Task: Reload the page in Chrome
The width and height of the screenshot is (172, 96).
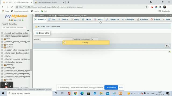Action: point(12,7)
